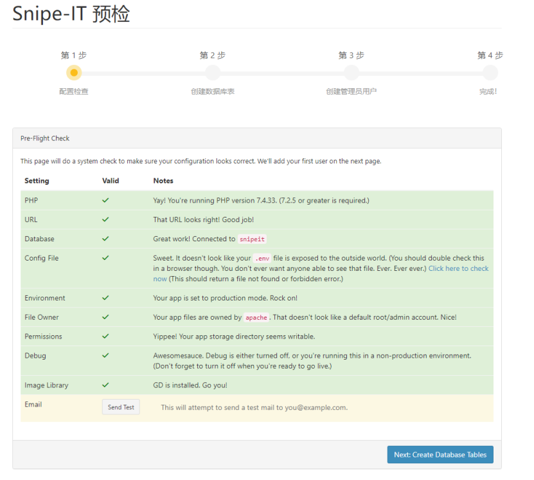Click the '创建管理员用户' step caption
The width and height of the screenshot is (534, 480).
[x=352, y=91]
